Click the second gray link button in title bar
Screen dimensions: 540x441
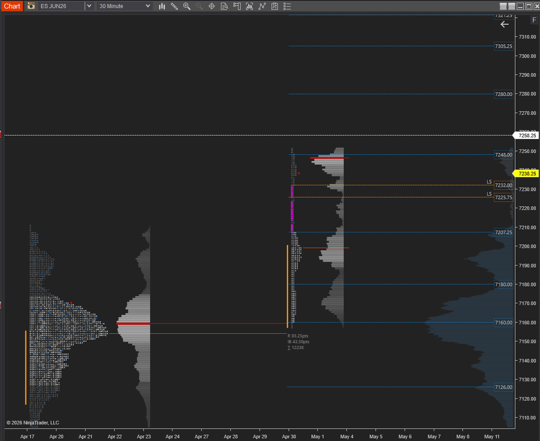[512, 6]
